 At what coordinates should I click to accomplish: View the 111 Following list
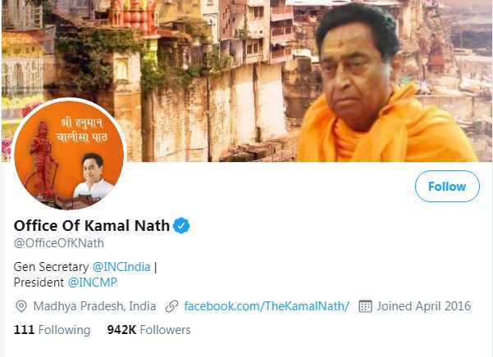[52, 330]
